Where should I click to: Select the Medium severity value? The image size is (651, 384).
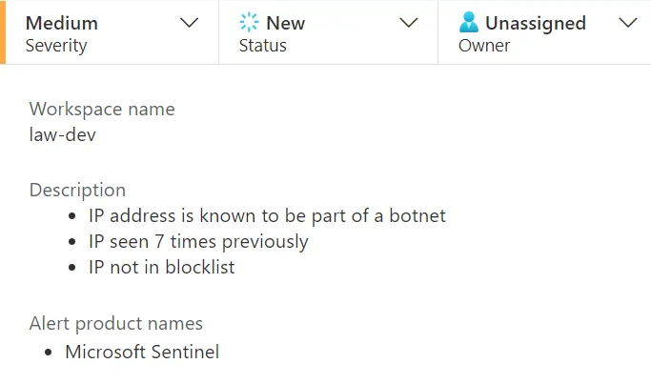pos(62,23)
